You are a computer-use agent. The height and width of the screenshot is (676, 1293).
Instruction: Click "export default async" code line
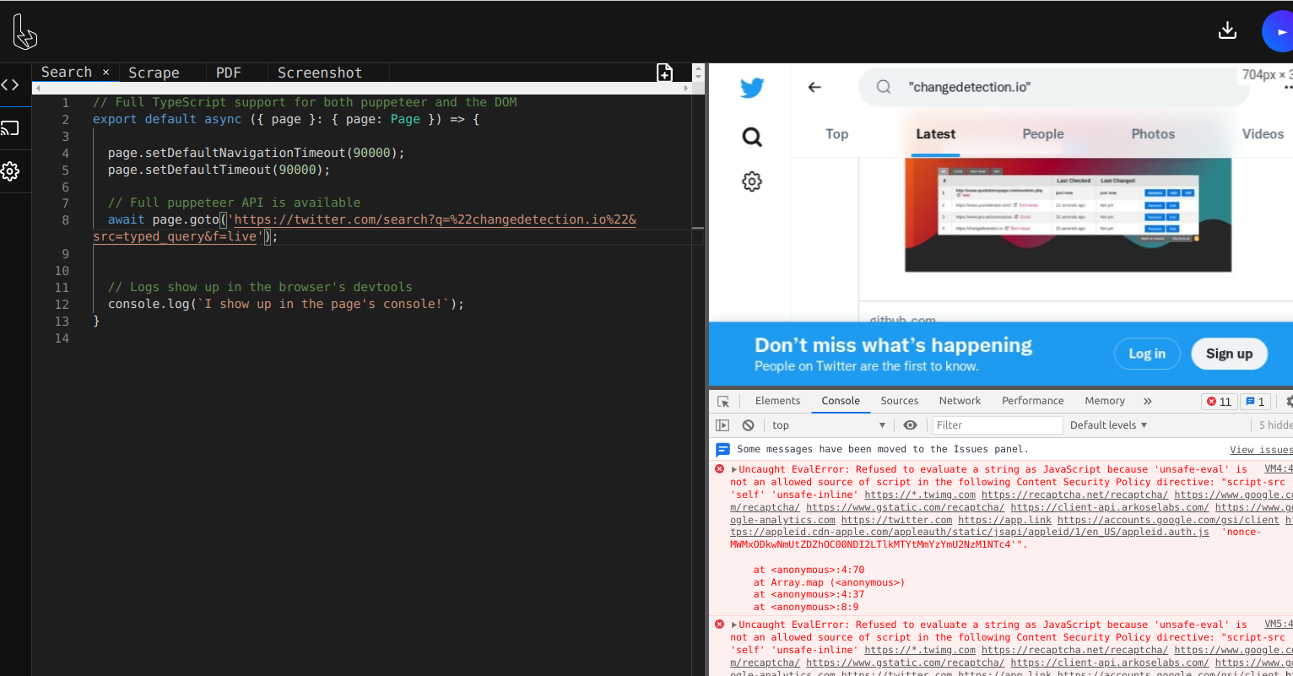(x=286, y=119)
